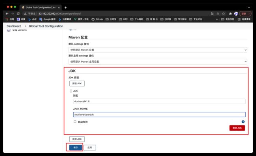Screen dimensions: 256x156
Task: Open the 首页 - 浮生 bookmark
Action: (x=81, y=19)
